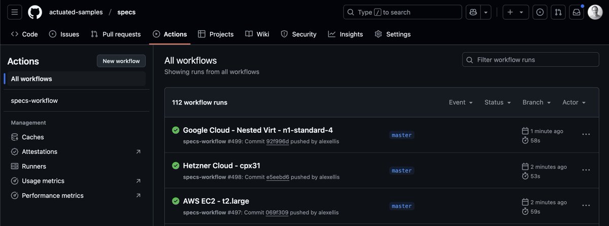Expand the Copilot dropdown arrow
Viewport: 609px width, 226px height.
point(486,12)
